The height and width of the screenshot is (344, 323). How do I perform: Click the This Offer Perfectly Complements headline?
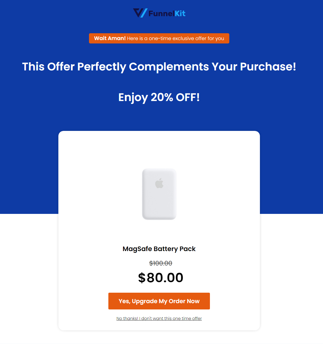[x=159, y=67]
